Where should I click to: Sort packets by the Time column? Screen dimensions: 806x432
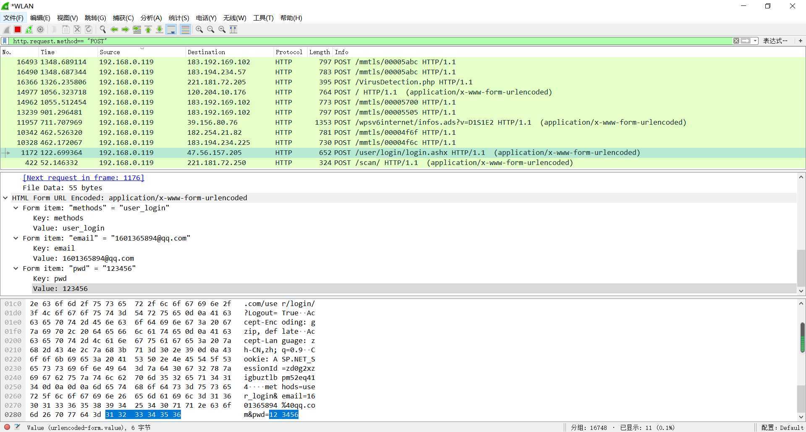click(x=68, y=52)
